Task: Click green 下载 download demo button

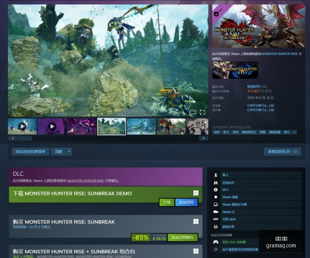Action: pos(167,202)
